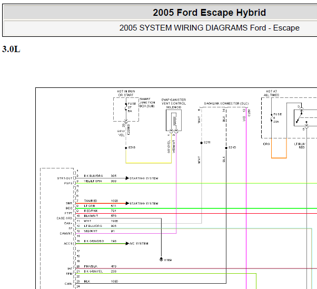
Task: Click the 'BLK/WHT' wire color label
Action: tap(91, 216)
